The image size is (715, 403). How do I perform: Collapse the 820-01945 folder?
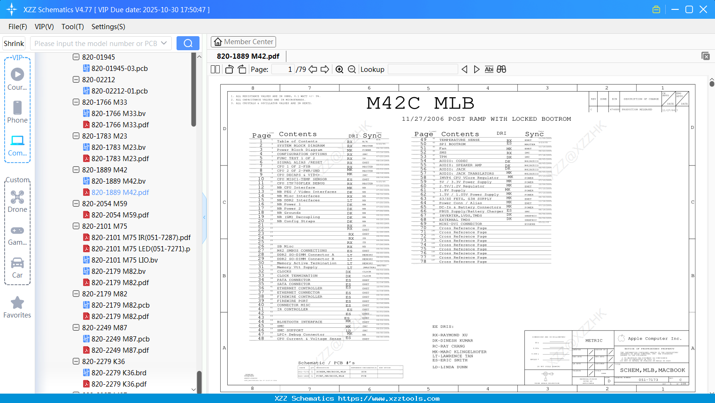(x=76, y=57)
